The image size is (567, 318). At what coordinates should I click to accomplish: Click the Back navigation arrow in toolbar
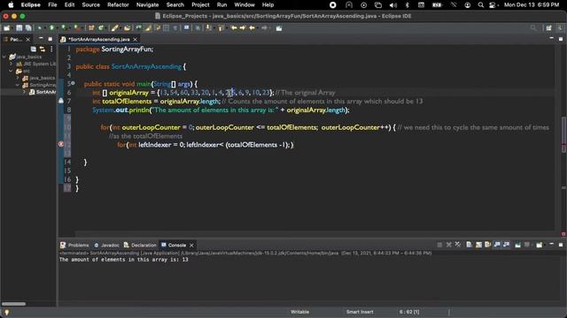(252, 28)
